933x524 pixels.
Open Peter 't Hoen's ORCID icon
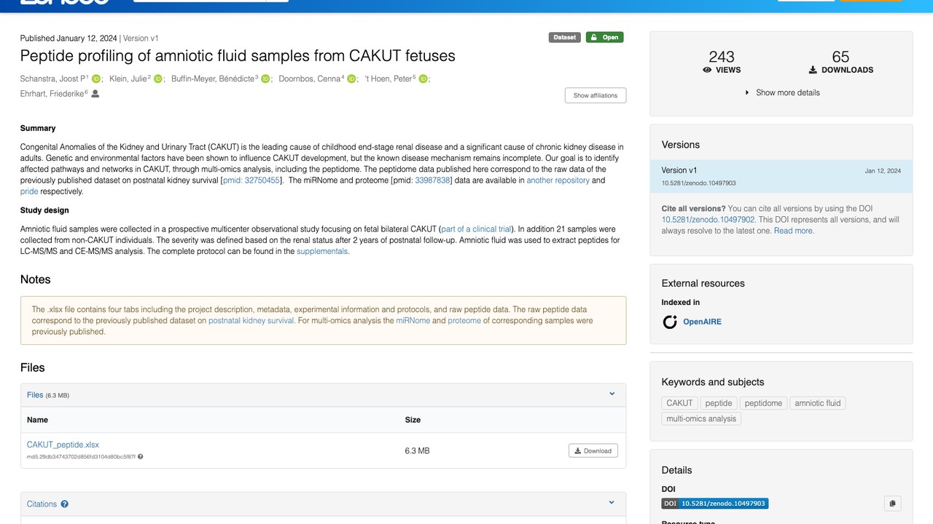pos(423,79)
